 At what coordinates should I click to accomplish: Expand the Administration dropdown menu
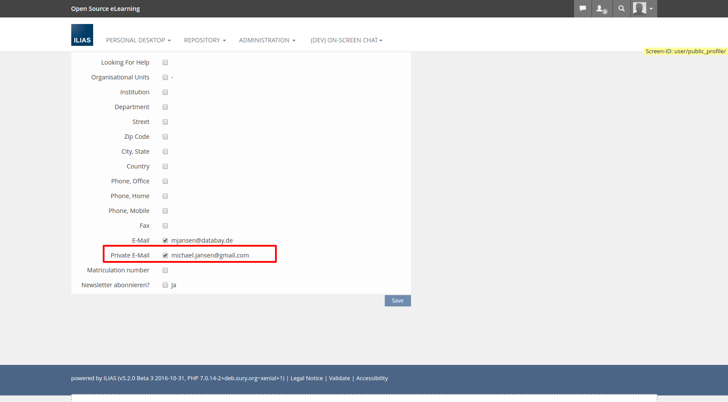coord(267,40)
